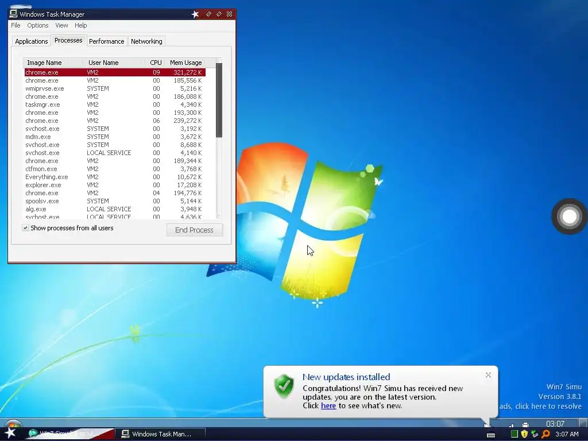Open the View menu
The width and height of the screenshot is (588, 441).
click(61, 25)
